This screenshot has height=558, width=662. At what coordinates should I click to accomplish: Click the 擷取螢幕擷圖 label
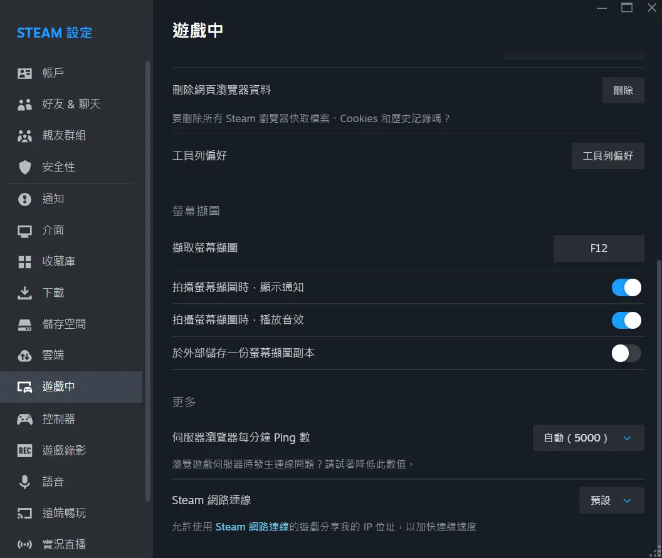[205, 248]
